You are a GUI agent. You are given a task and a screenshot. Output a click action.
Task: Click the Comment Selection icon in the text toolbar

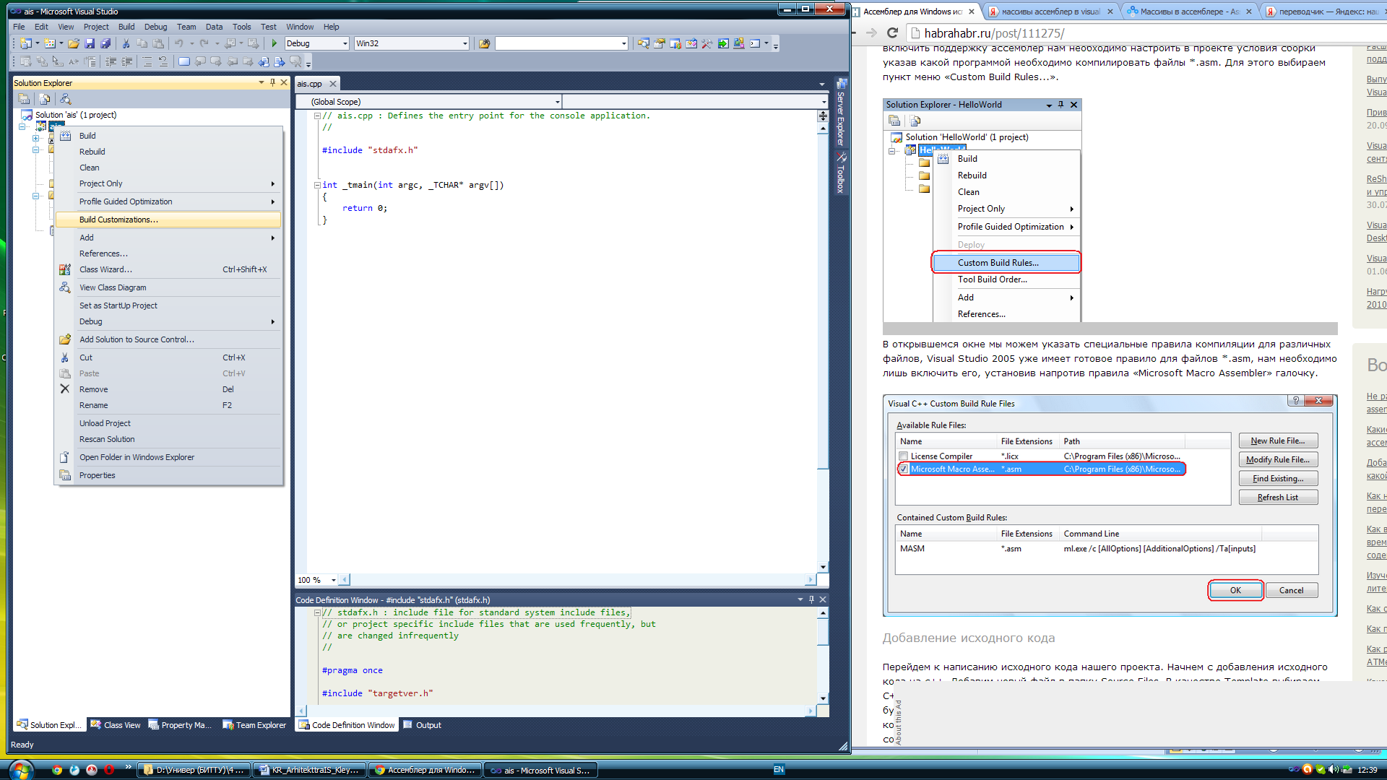[x=147, y=61]
